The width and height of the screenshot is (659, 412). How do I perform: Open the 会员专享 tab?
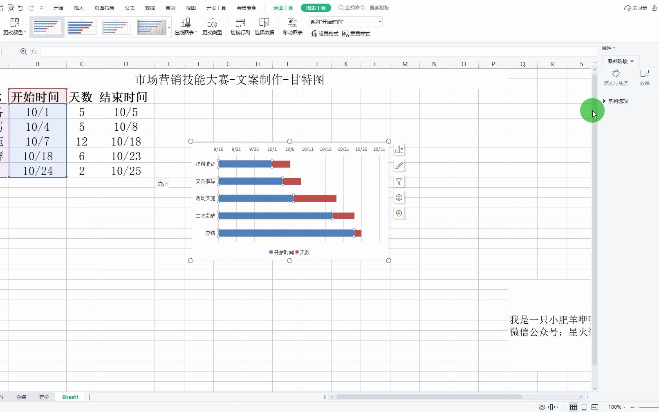(x=247, y=8)
